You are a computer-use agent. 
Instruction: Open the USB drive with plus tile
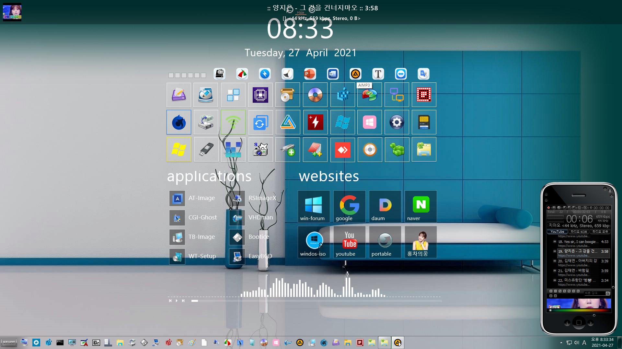point(288,149)
